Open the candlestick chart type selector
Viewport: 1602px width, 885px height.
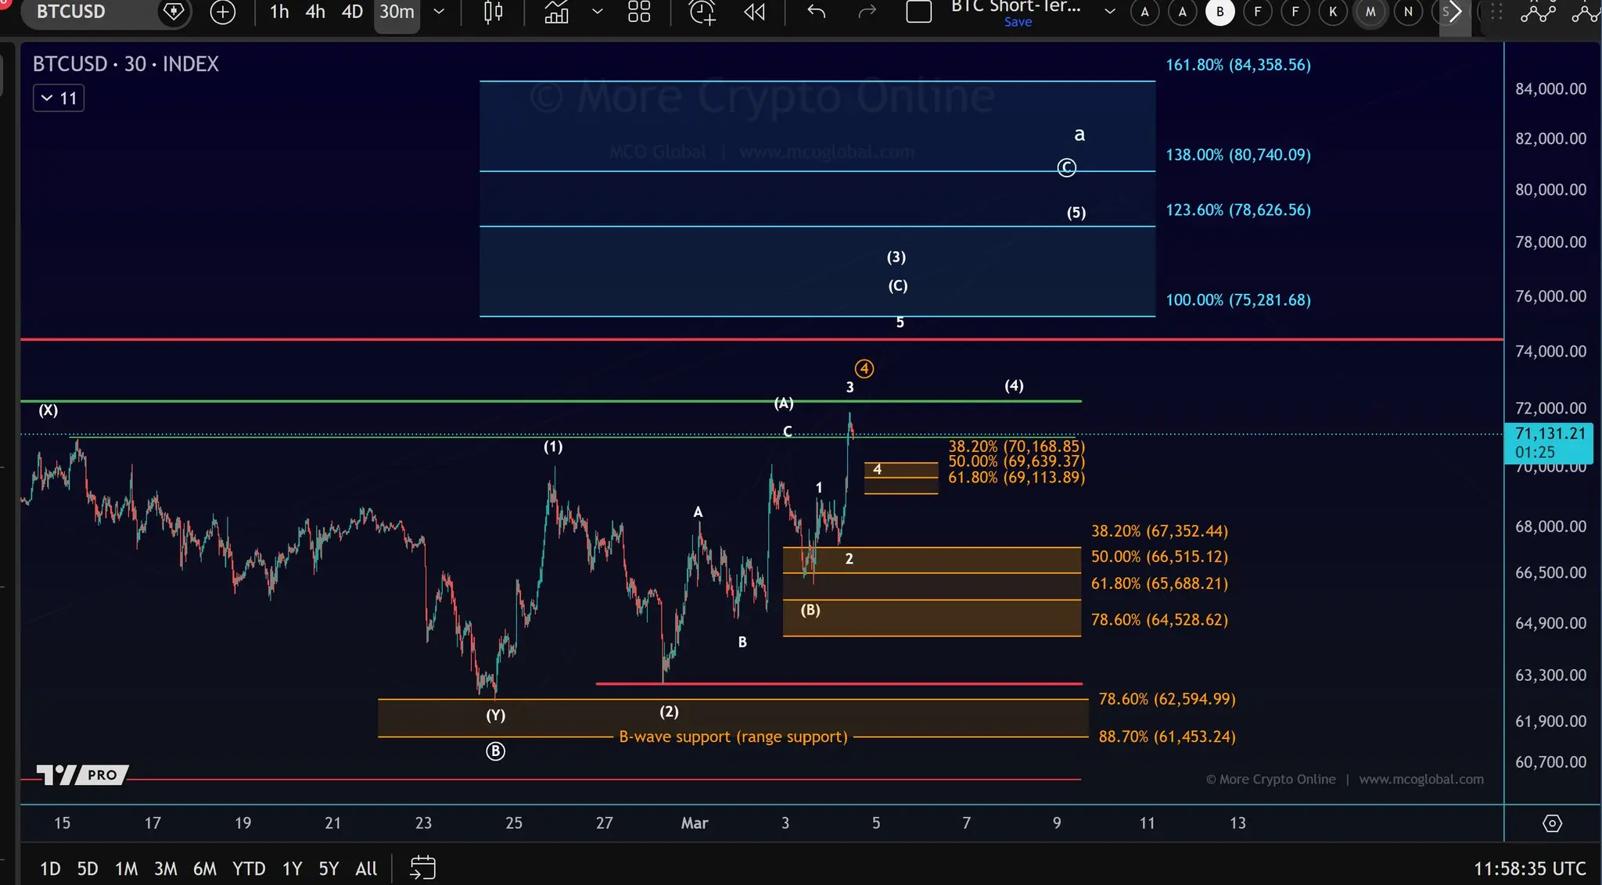493,12
